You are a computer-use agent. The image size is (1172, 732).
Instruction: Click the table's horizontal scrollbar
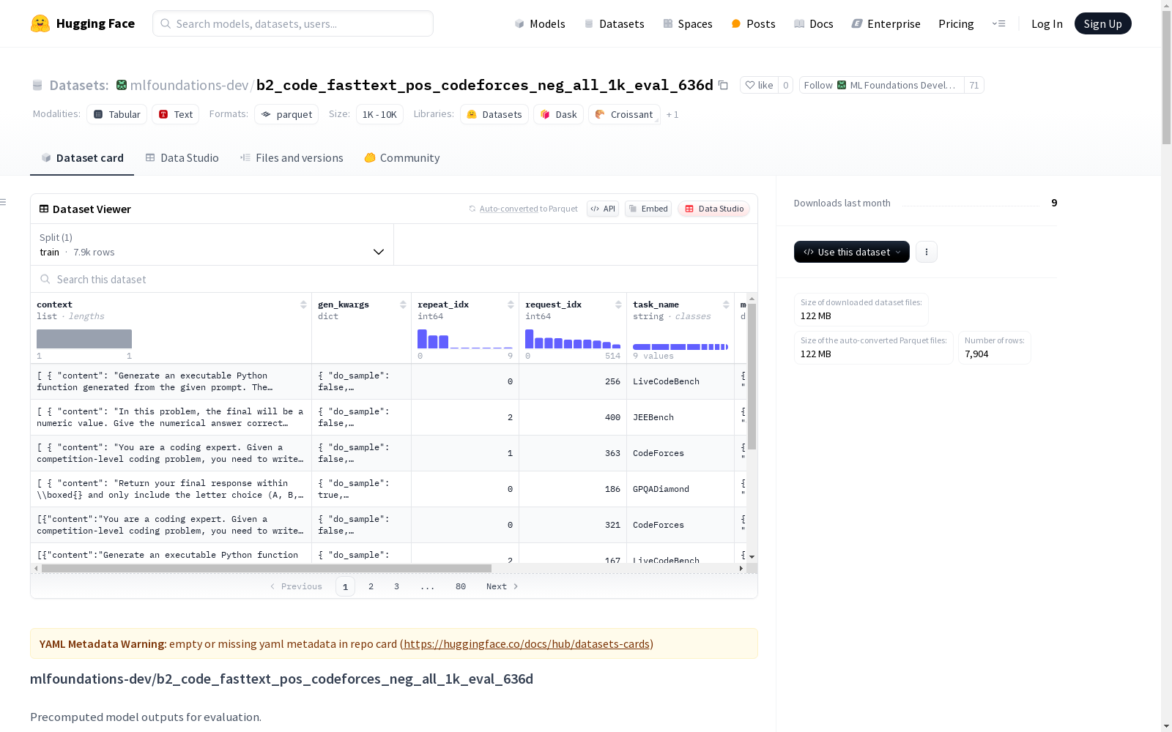(267, 568)
